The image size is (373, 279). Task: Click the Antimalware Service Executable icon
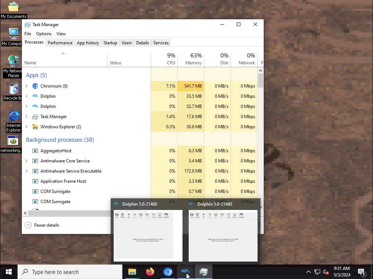click(35, 171)
